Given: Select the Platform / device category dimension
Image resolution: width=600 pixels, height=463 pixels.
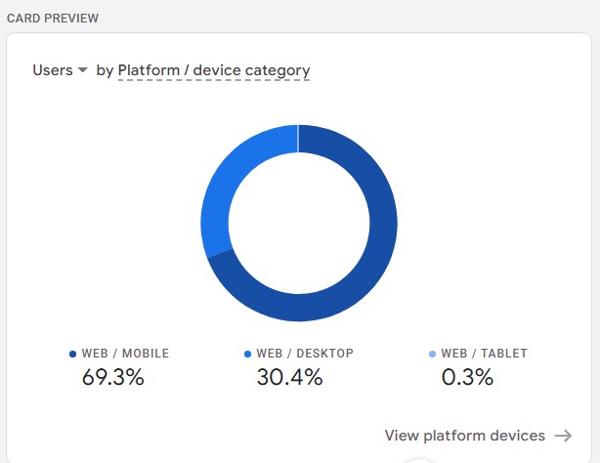Looking at the screenshot, I should 214,71.
